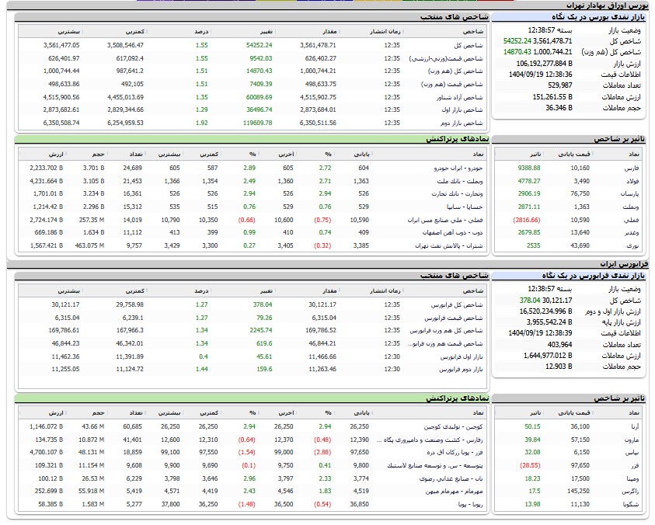Open فولاد in the index impact table
This screenshot has height=525, width=655.
point(629,180)
